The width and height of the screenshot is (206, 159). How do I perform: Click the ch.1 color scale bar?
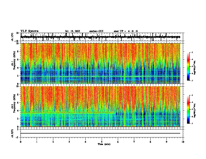click(x=188, y=67)
